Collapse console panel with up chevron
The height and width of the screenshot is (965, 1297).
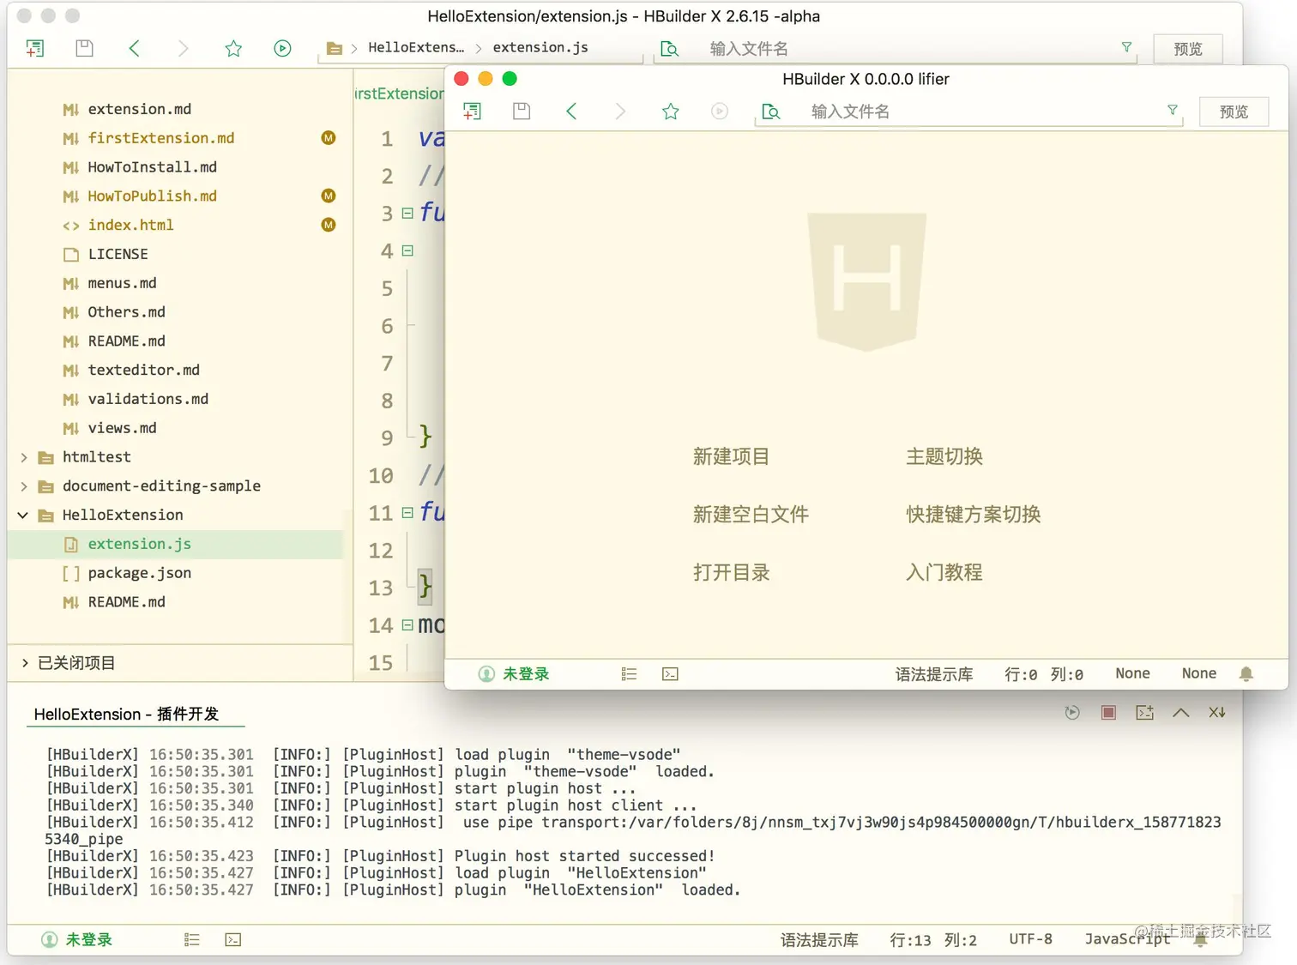click(1181, 713)
